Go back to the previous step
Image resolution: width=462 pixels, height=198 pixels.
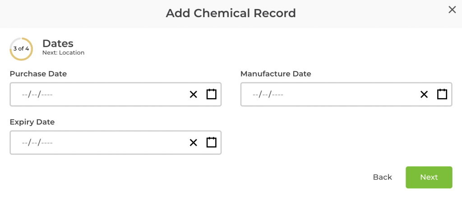click(382, 177)
